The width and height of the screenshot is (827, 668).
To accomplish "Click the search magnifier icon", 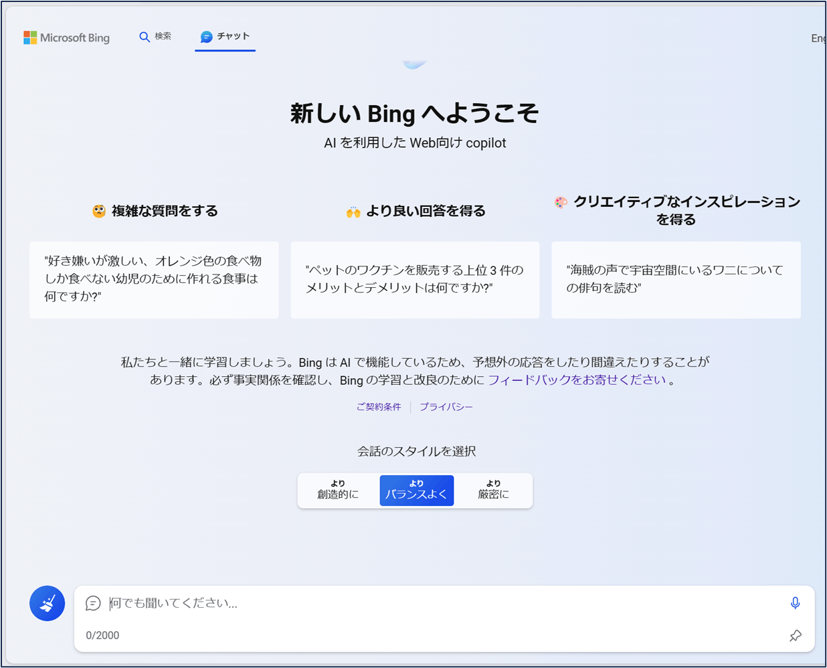I will coord(144,37).
